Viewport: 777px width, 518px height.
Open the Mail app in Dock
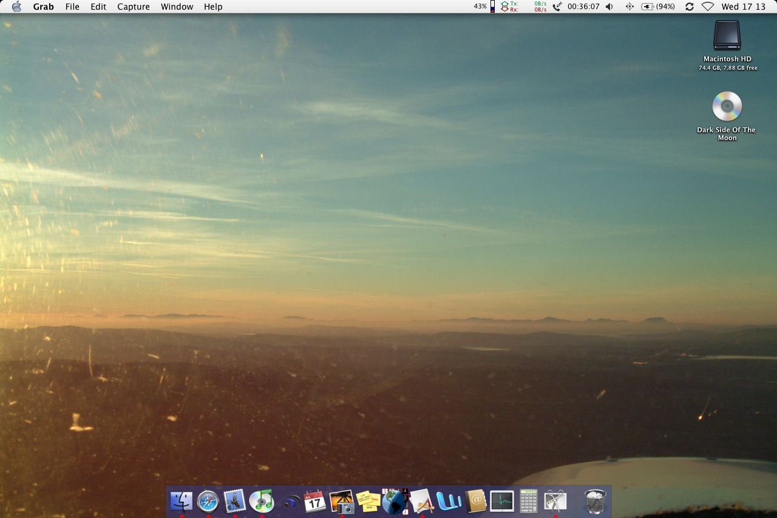coord(235,501)
